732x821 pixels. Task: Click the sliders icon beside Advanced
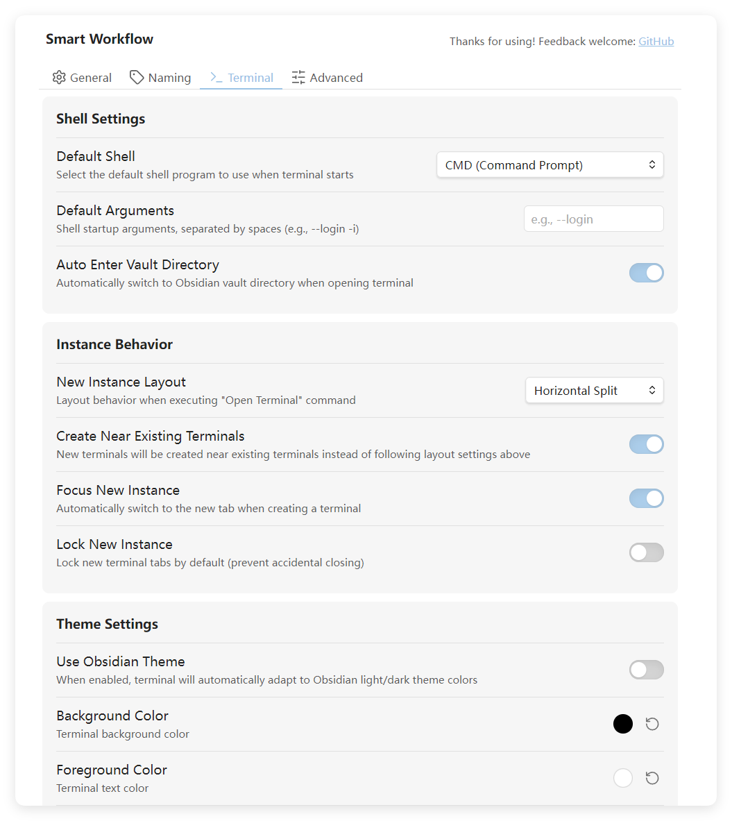coord(298,78)
